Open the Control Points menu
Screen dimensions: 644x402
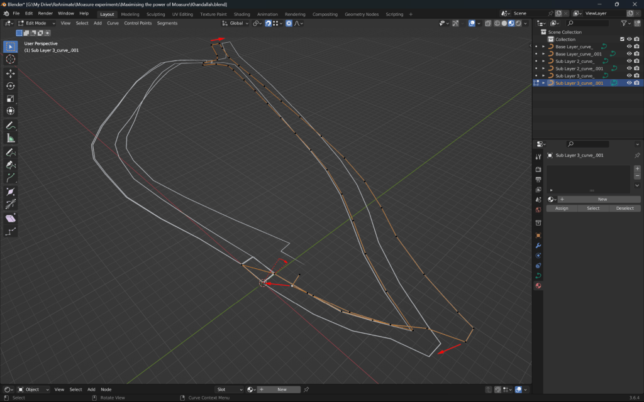click(138, 23)
